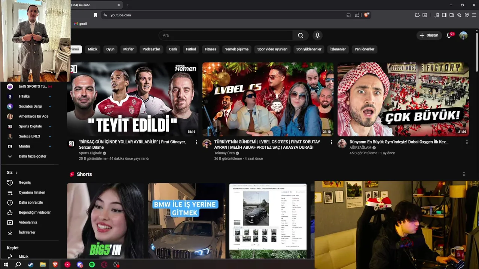Open site settings icon beside youtube.com

tap(105, 15)
